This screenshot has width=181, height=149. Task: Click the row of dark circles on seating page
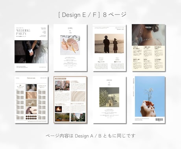31,118
